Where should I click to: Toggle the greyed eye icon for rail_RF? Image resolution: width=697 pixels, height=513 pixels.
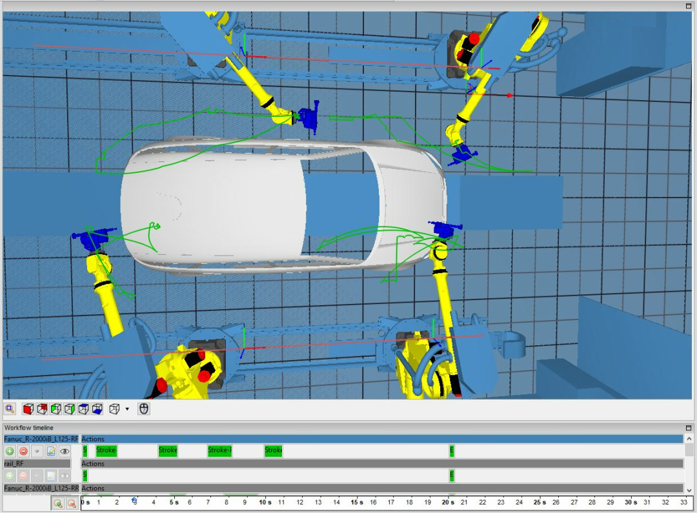click(65, 476)
